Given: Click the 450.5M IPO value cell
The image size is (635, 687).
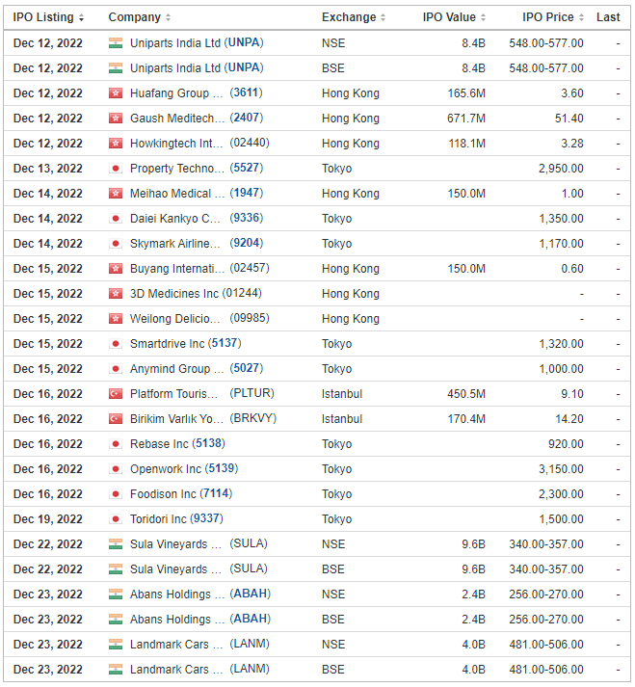Looking at the screenshot, I should pyautogui.click(x=466, y=394).
